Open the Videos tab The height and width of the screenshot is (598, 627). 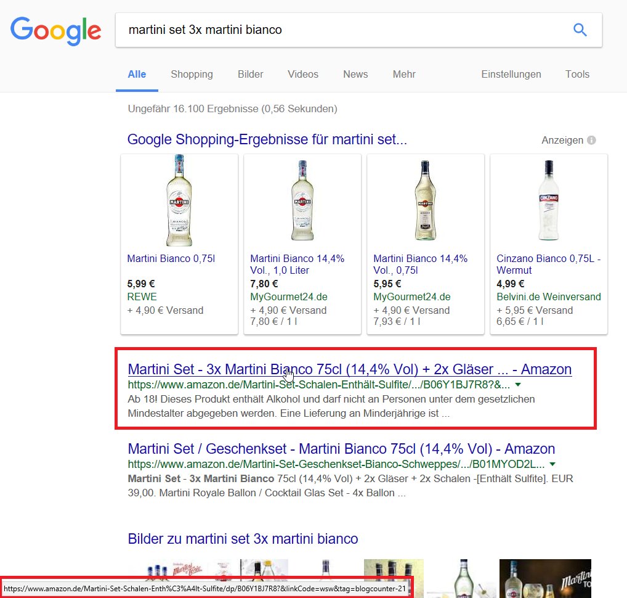(x=303, y=75)
